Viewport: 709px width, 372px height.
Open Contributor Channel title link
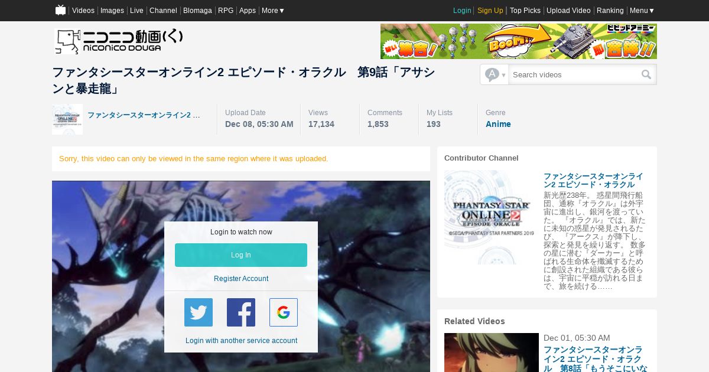[593, 181]
